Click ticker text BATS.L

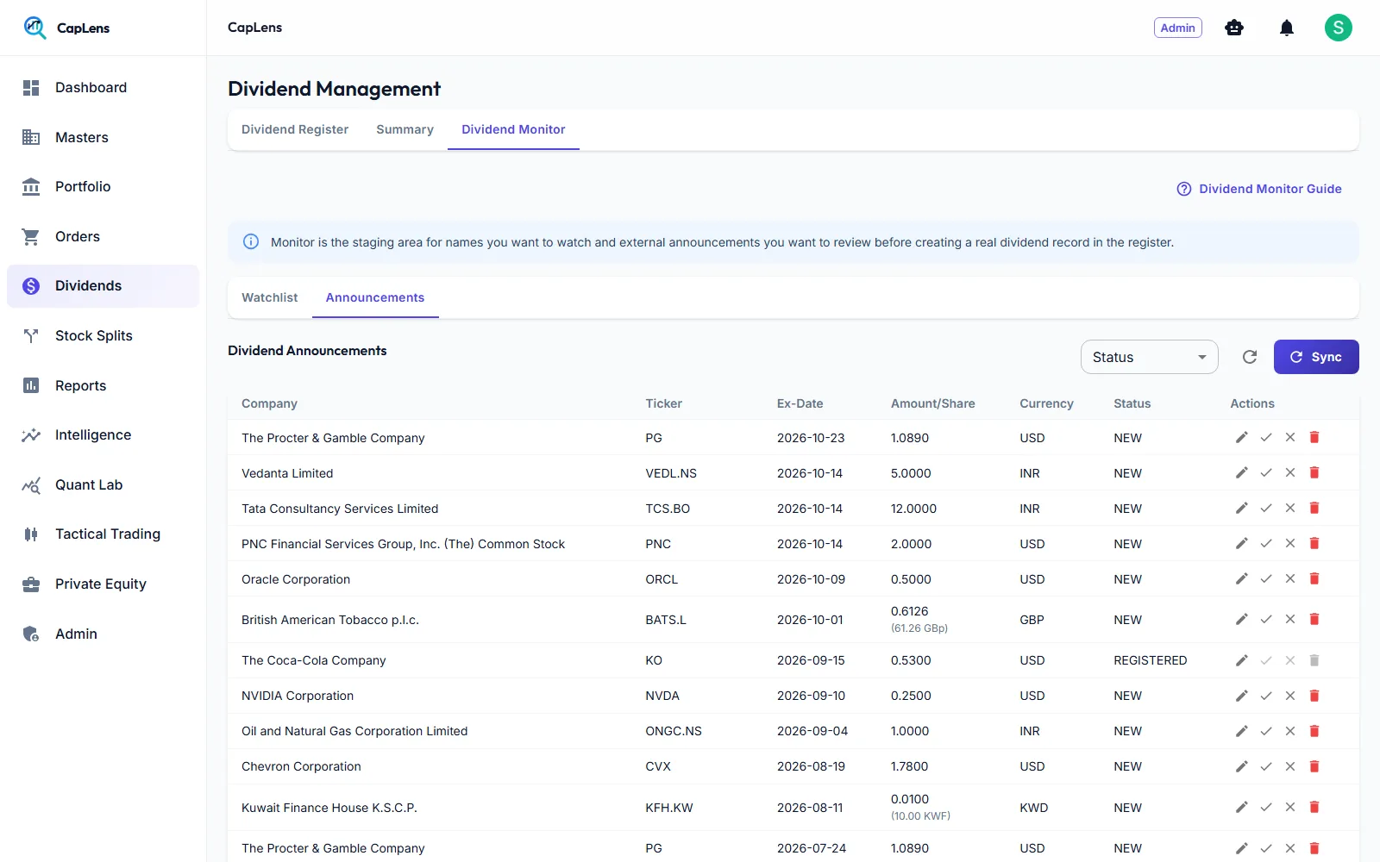pyautogui.click(x=666, y=620)
